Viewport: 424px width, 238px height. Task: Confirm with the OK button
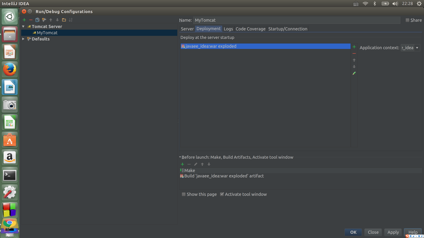coord(353,232)
